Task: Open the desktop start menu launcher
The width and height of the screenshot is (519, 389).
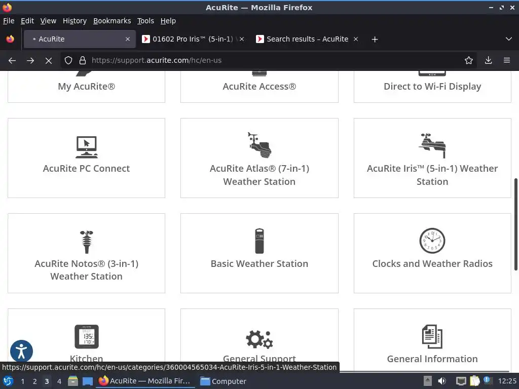Action: [8, 381]
